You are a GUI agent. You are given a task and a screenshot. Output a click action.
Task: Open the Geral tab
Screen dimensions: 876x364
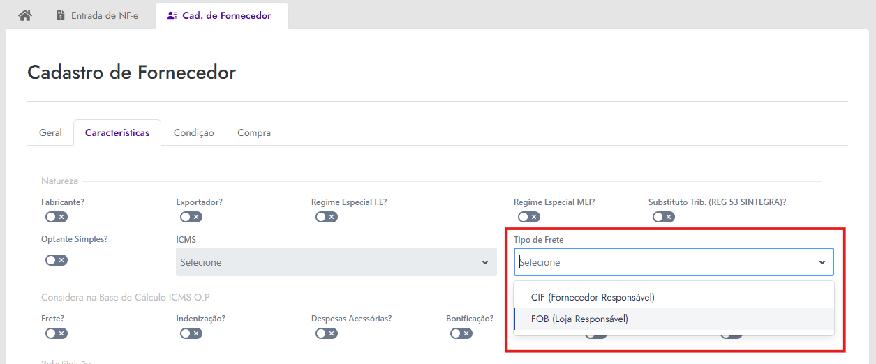(x=50, y=132)
